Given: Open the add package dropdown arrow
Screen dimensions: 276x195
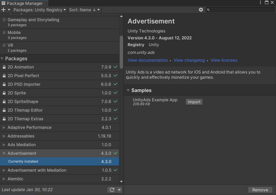Looking at the screenshot, I should coord(9,10).
